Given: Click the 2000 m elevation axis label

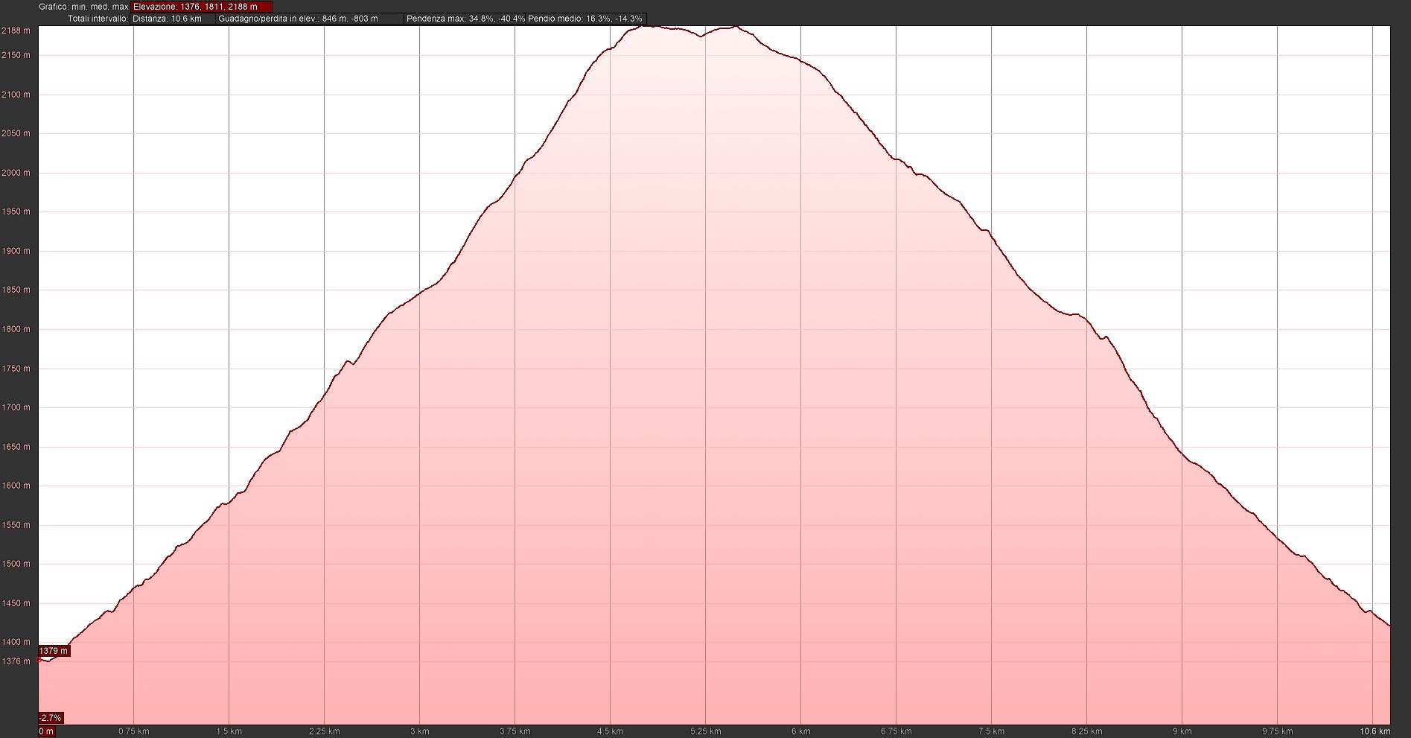Looking at the screenshot, I should (16, 173).
